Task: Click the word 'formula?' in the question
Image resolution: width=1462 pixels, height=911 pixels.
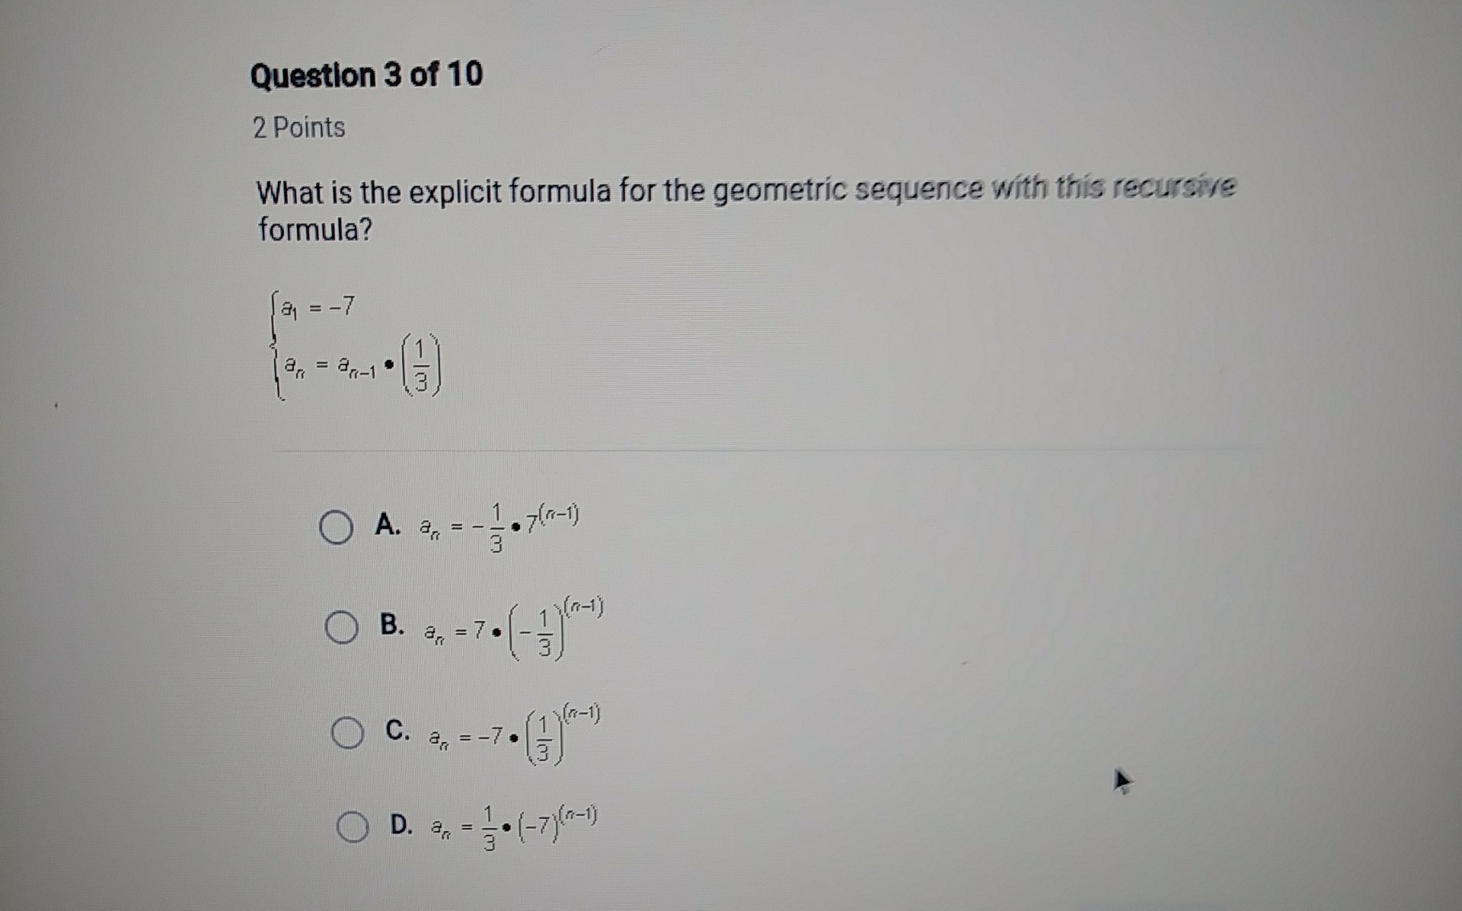Action: tap(315, 229)
